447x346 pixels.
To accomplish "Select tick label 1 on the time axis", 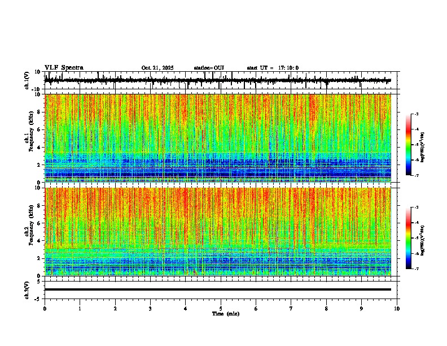I will click(x=80, y=309).
